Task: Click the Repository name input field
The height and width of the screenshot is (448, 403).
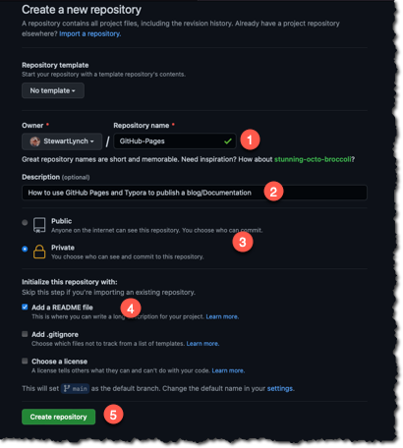Action: pos(175,141)
